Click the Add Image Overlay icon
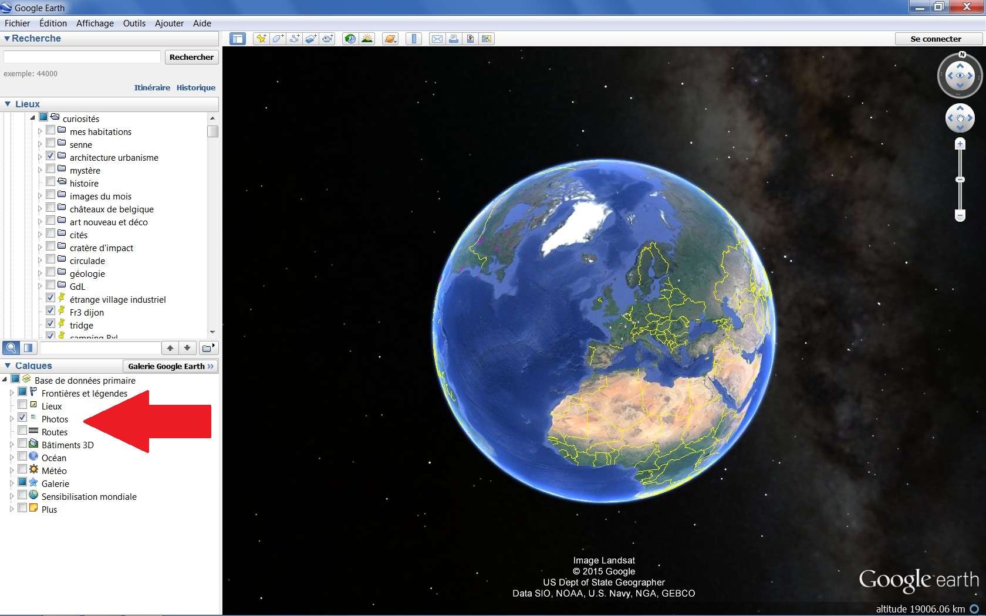This screenshot has width=986, height=616. coord(310,39)
